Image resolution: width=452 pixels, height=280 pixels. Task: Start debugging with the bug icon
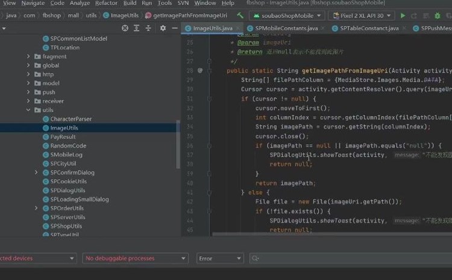438,16
